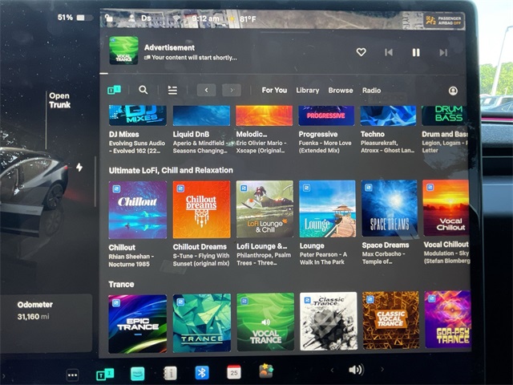
Task: Play the Epic Trance station
Action: coord(137,323)
